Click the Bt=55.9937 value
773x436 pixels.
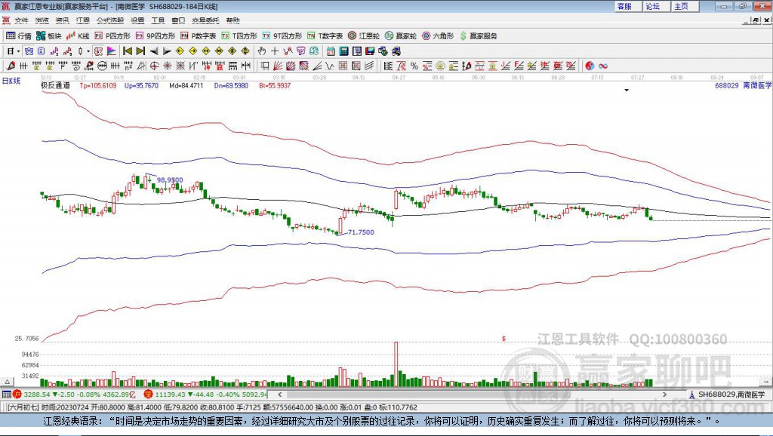[275, 85]
